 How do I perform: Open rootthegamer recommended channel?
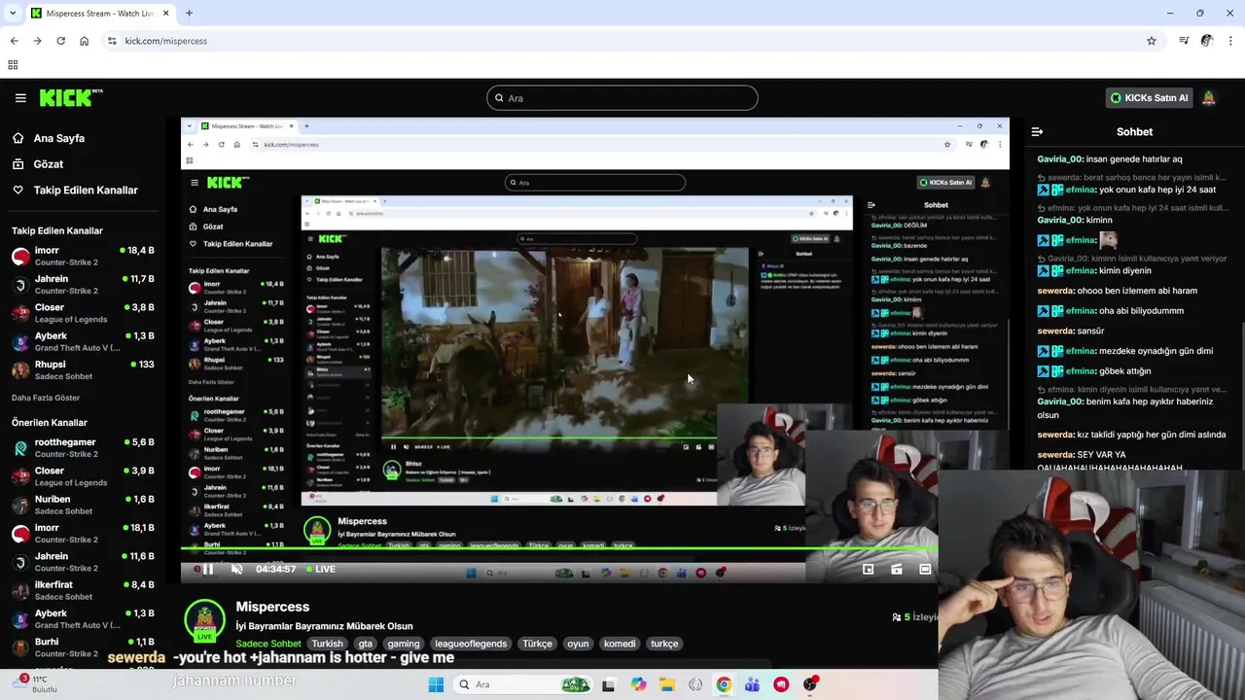point(83,448)
